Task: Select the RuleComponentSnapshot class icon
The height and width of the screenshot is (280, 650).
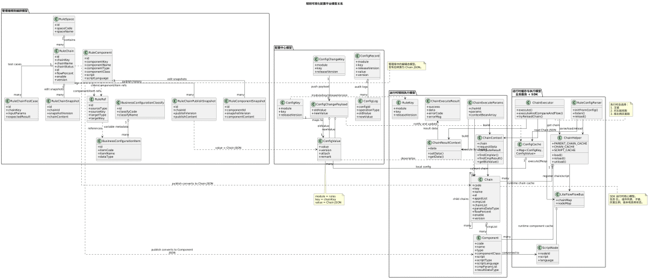Action: [226, 101]
